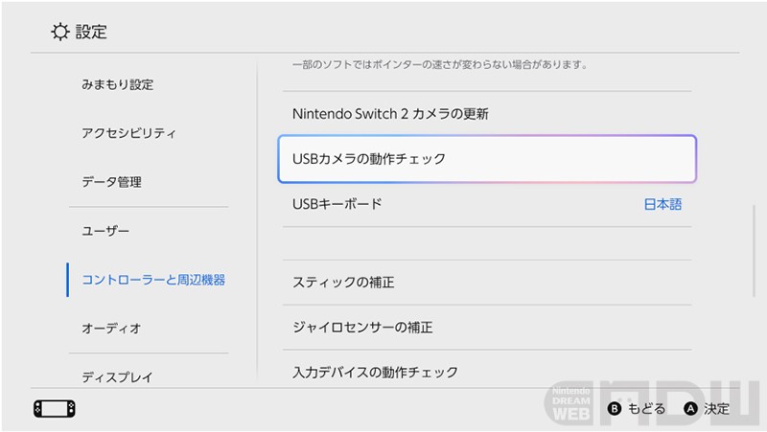Screen dimensions: 767x432
Task: Change USBキーボード language 日本語 value
Action: 662,204
